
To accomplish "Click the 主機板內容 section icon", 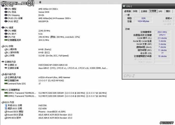I will [x=3, y=62].
